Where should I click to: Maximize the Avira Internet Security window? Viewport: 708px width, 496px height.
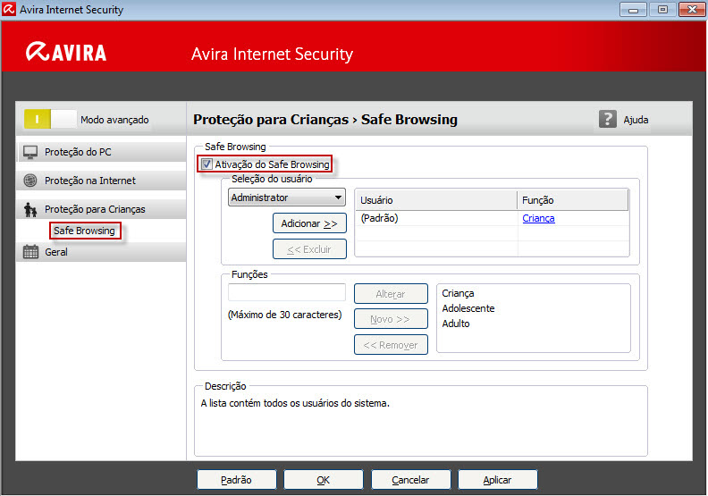tap(662, 9)
